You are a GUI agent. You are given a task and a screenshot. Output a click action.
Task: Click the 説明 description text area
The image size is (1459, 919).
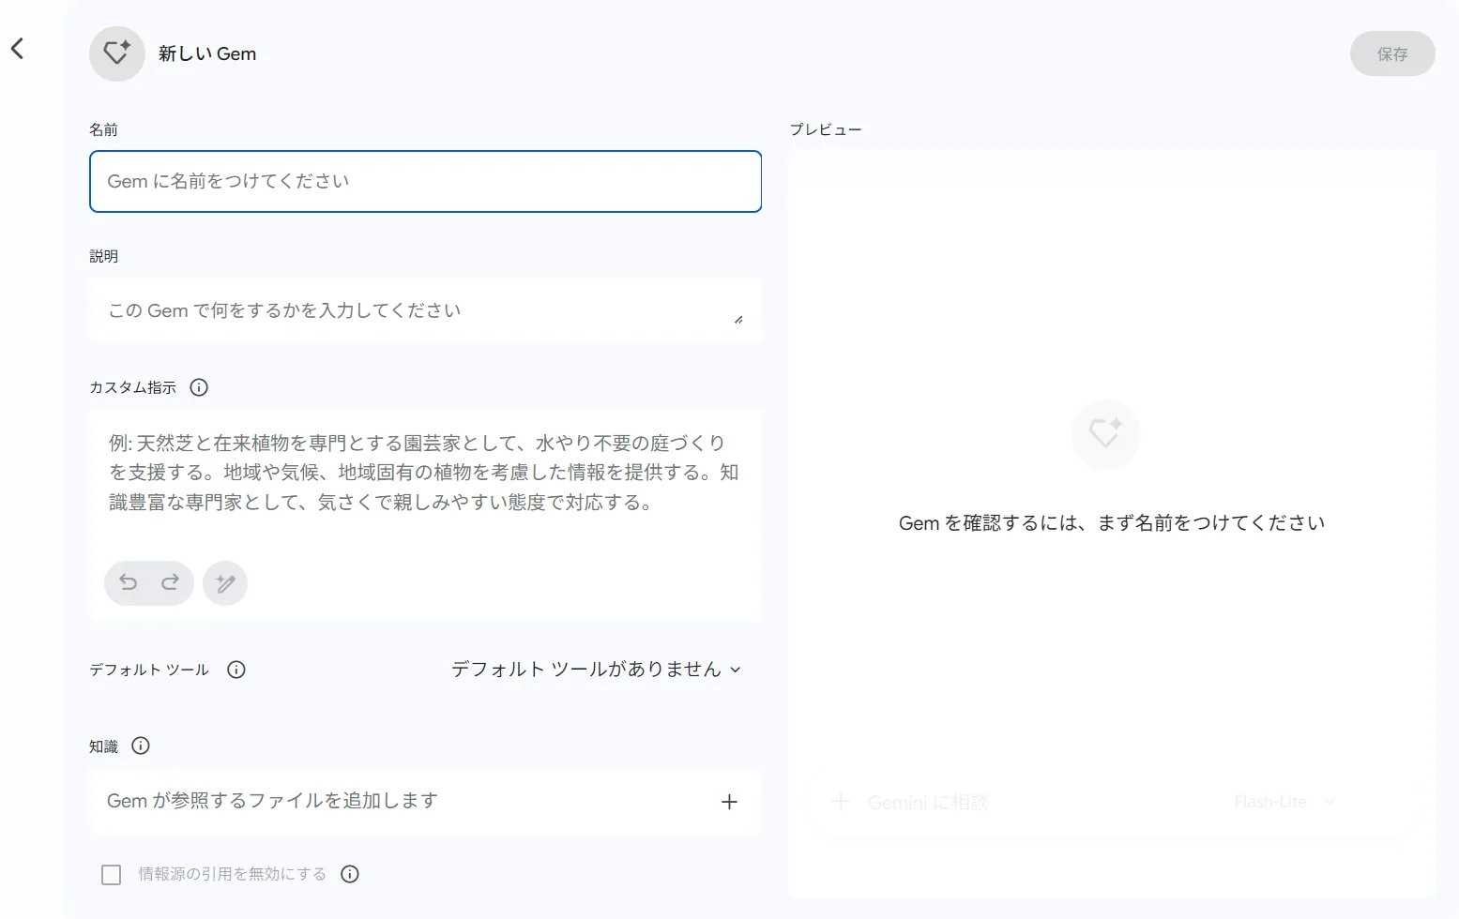click(x=425, y=310)
